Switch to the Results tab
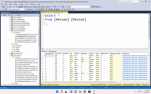Screen dimensions: 151x94 click(x=45, y=51)
